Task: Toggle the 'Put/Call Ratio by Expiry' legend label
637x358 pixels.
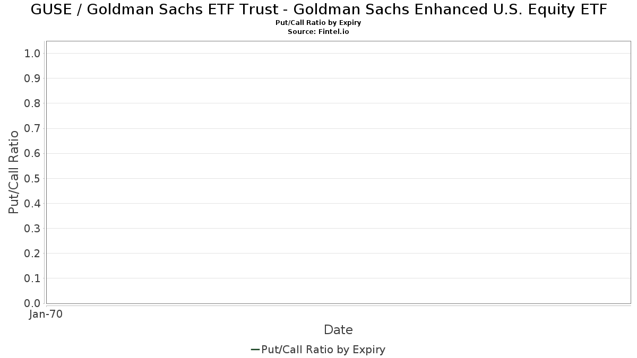Action: point(323,350)
